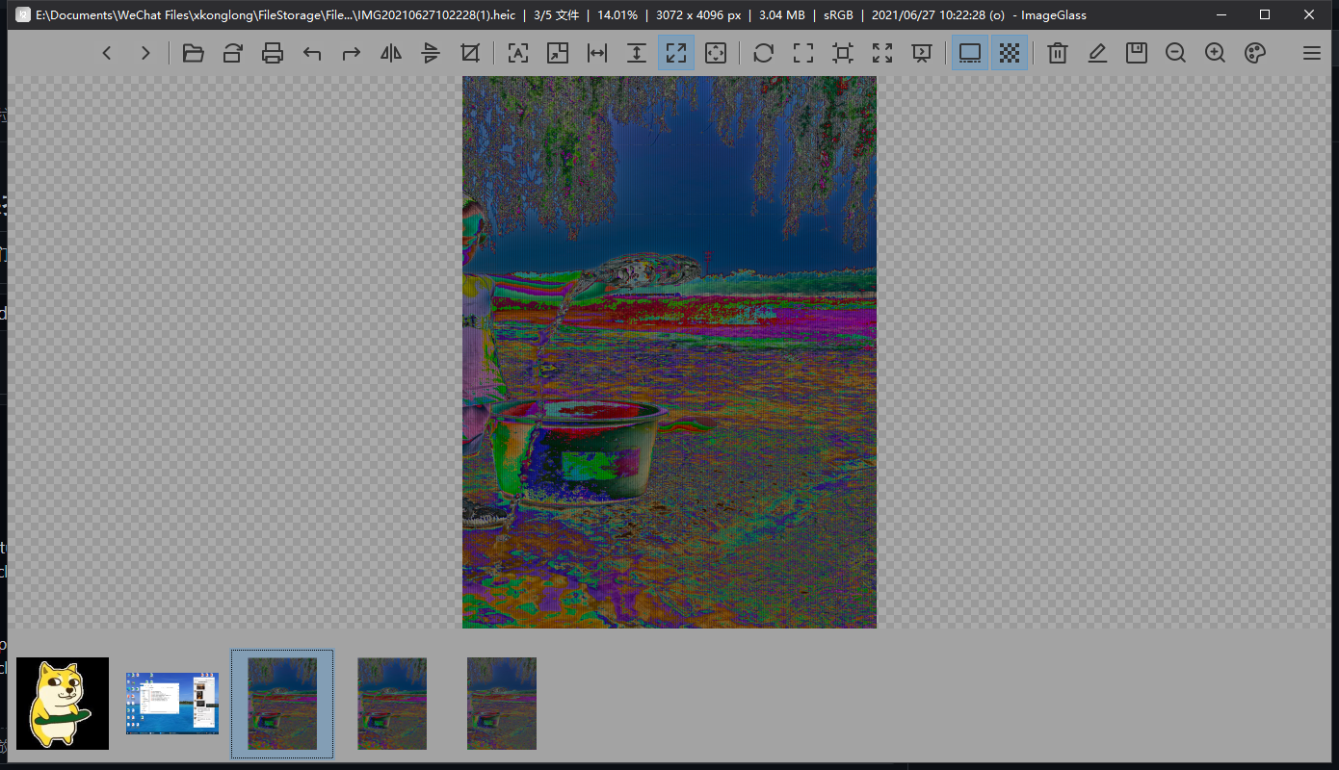Flip the image vertically
Screen dimensions: 1339x770
431,53
